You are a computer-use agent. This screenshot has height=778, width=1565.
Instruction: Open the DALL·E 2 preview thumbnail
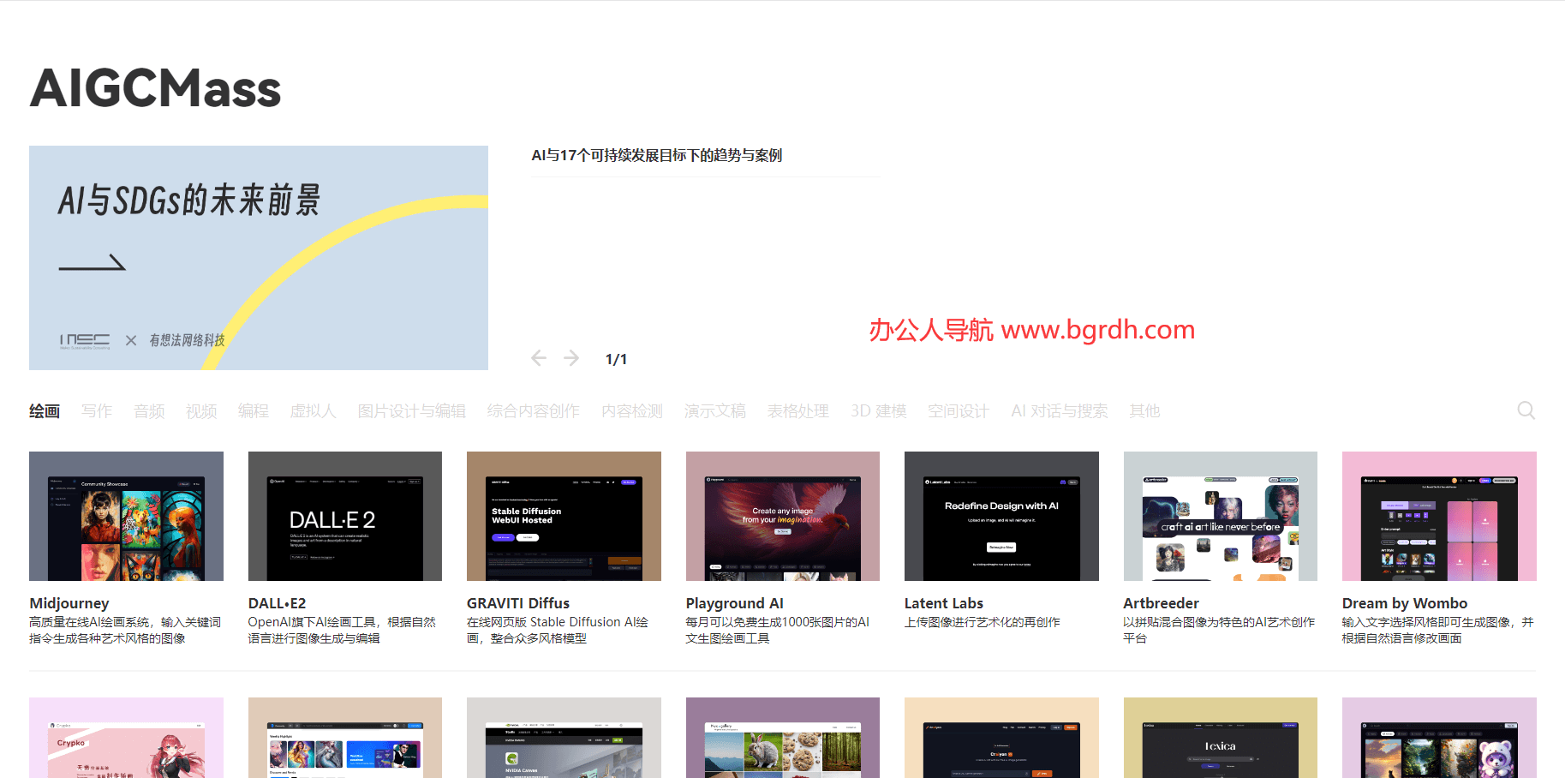tap(344, 516)
